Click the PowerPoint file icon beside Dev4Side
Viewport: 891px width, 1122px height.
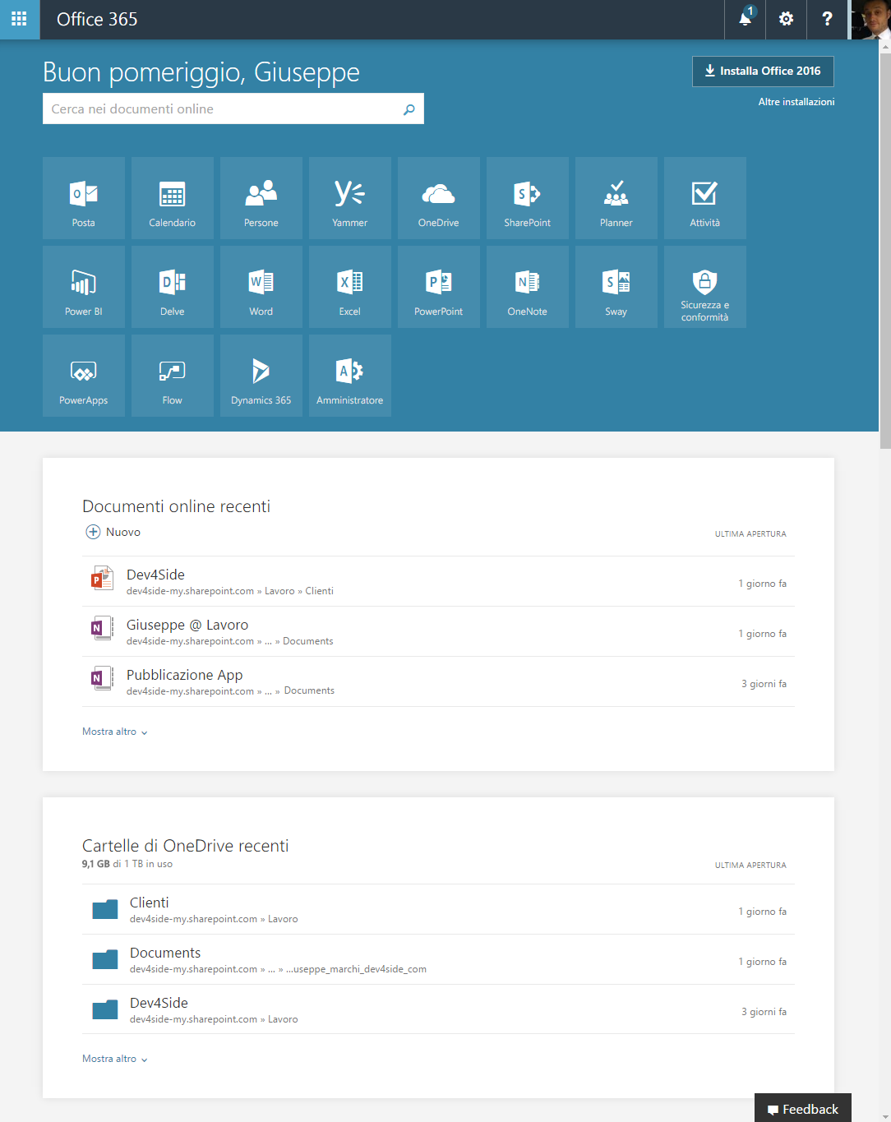(102, 579)
